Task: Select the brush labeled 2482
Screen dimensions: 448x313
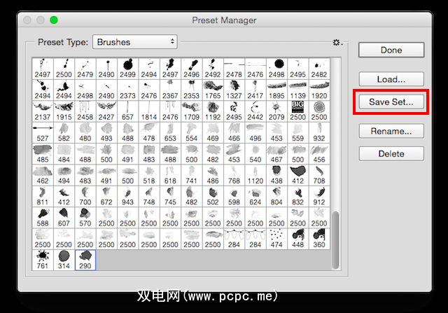Action: point(319,69)
